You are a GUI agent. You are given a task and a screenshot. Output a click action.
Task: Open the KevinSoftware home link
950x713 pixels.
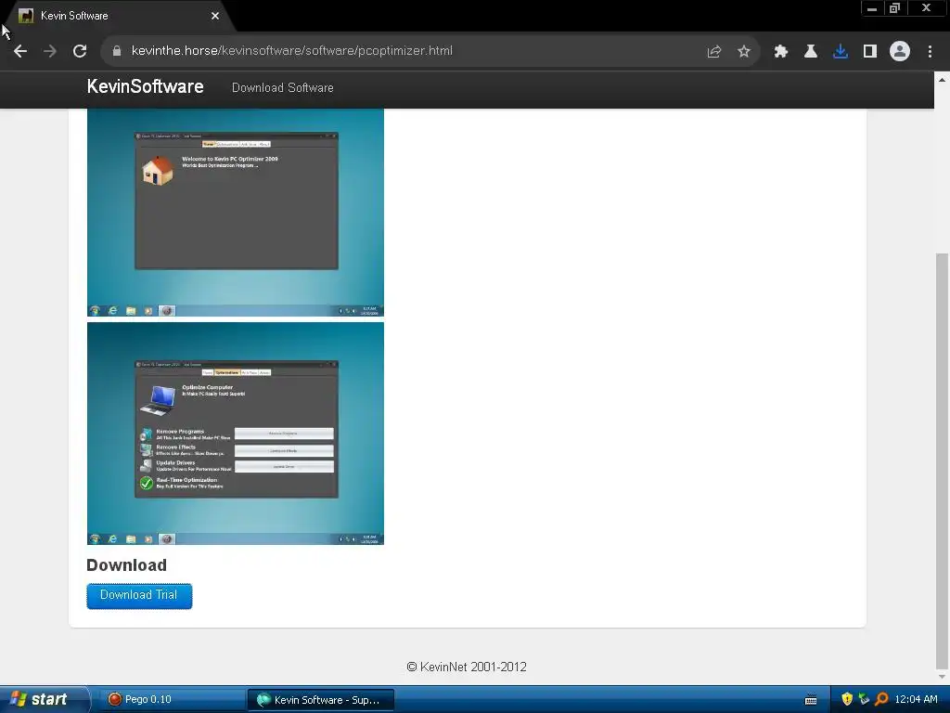coord(146,86)
